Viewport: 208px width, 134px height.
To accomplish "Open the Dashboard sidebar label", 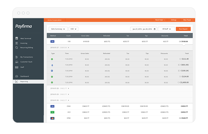I will pos(24,76).
